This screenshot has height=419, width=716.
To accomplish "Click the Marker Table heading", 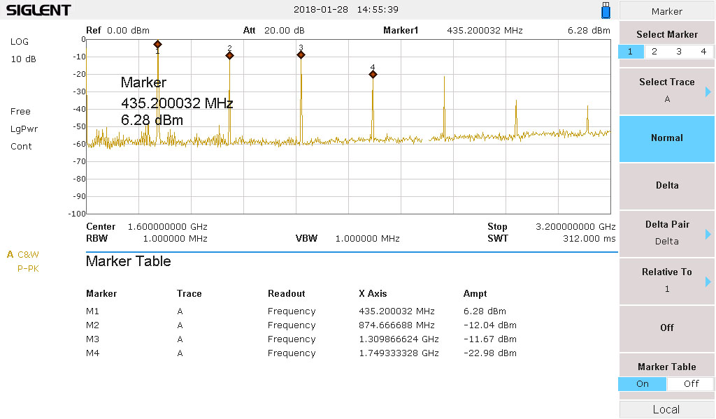I will pos(129,261).
